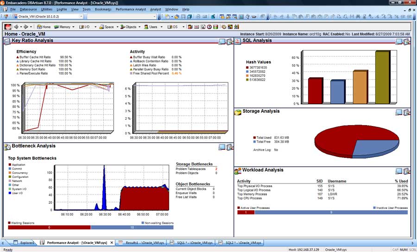The image size is (417, 252).
Task: Expand the Objects dropdown arrow
Action: click(x=139, y=27)
